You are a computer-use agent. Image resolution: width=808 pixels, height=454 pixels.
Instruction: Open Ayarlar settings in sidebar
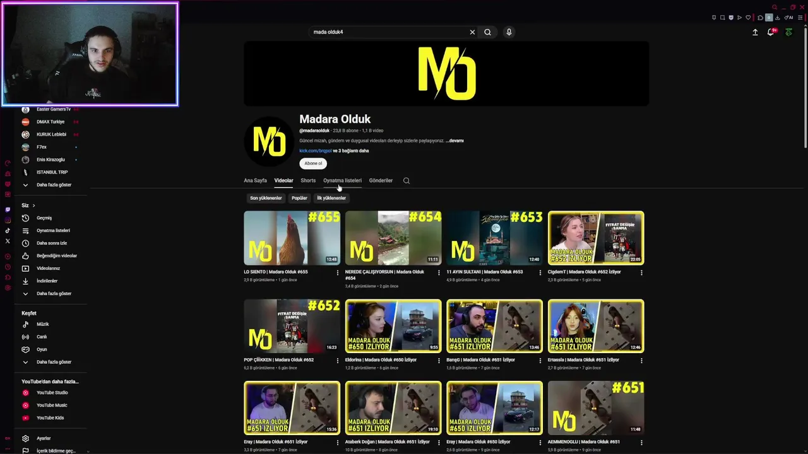click(x=43, y=438)
